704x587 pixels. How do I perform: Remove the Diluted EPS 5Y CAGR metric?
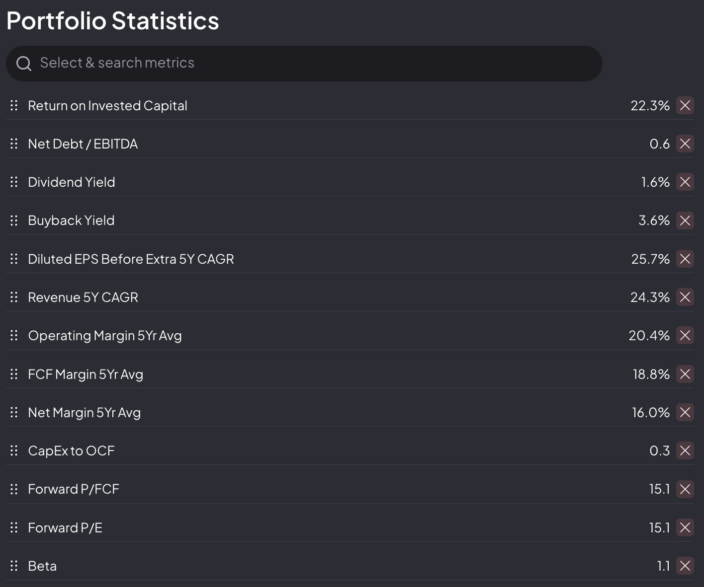pos(685,259)
